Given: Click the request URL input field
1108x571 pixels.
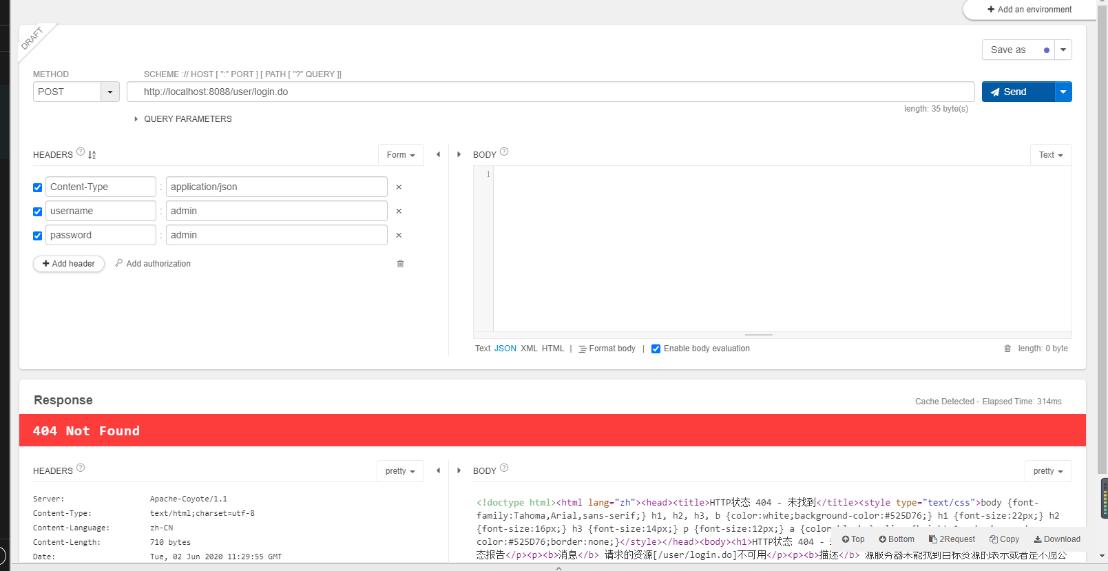Looking at the screenshot, I should pyautogui.click(x=550, y=92).
